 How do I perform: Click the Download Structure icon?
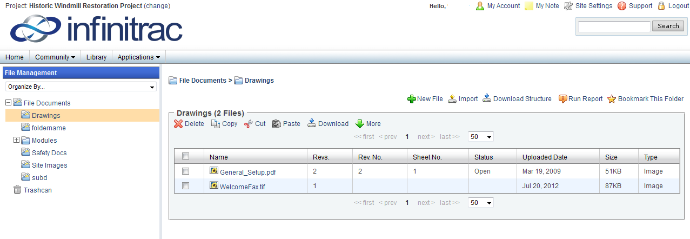[x=487, y=99]
